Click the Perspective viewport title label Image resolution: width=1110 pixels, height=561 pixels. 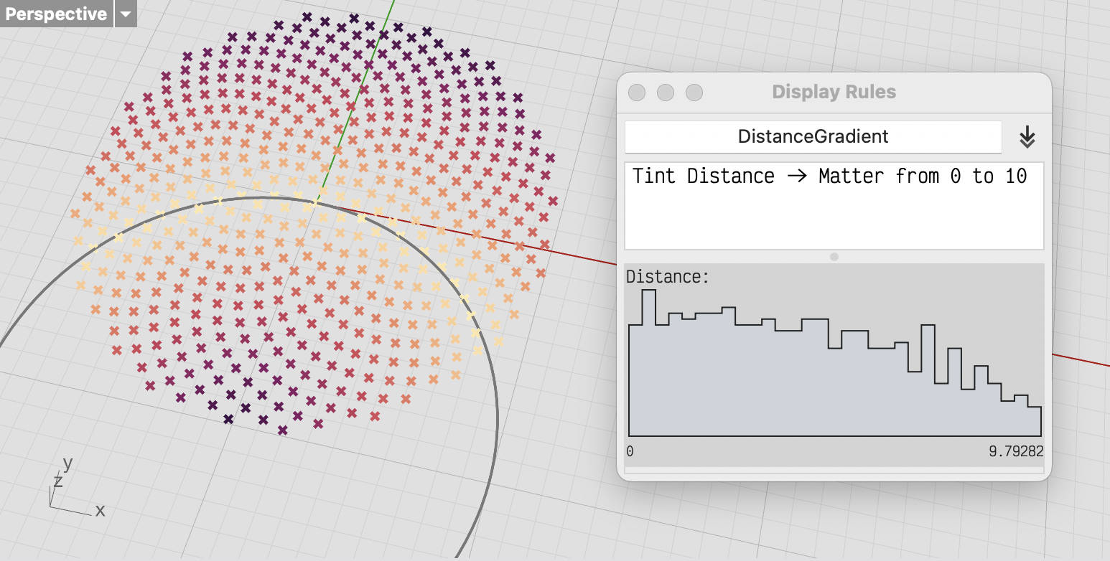[x=56, y=14]
